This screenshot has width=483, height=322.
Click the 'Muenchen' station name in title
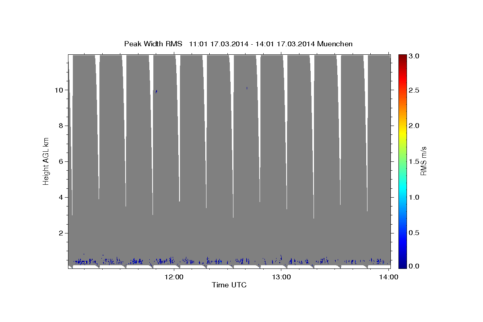click(x=335, y=43)
